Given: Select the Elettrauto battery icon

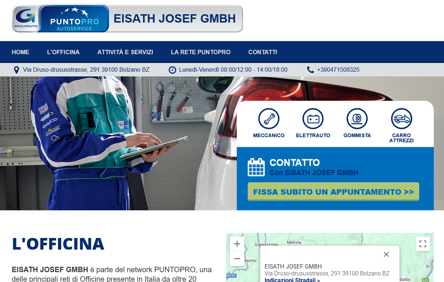Looking at the screenshot, I should 313,119.
